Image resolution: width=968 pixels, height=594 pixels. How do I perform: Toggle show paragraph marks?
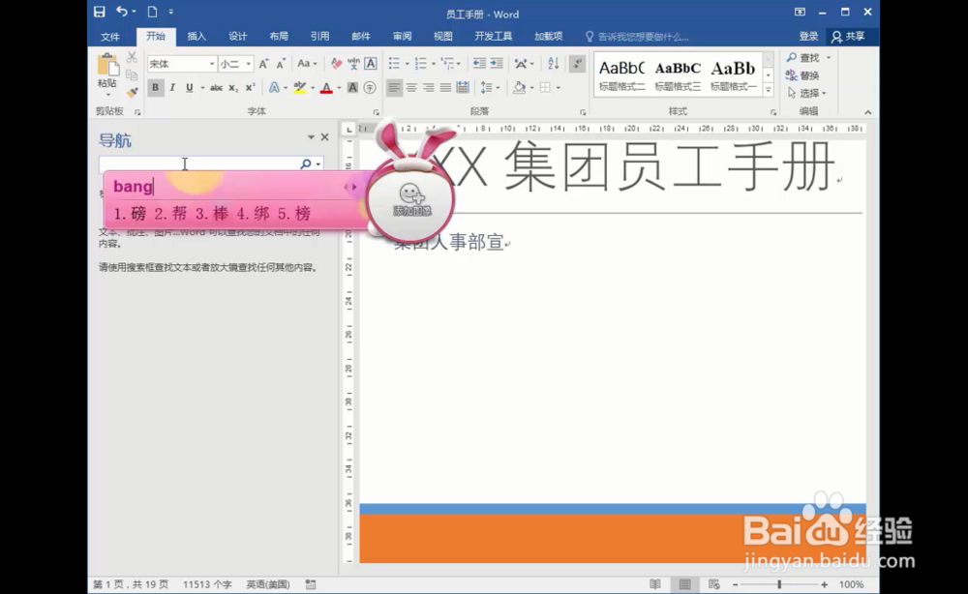tap(577, 64)
